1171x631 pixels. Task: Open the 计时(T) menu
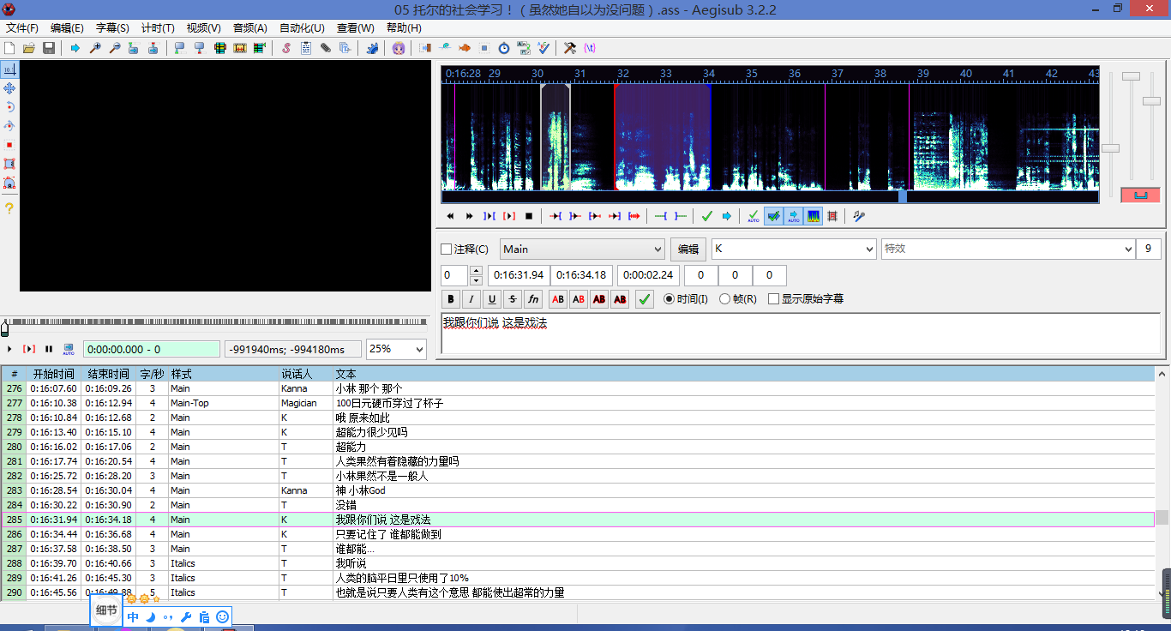pos(158,27)
